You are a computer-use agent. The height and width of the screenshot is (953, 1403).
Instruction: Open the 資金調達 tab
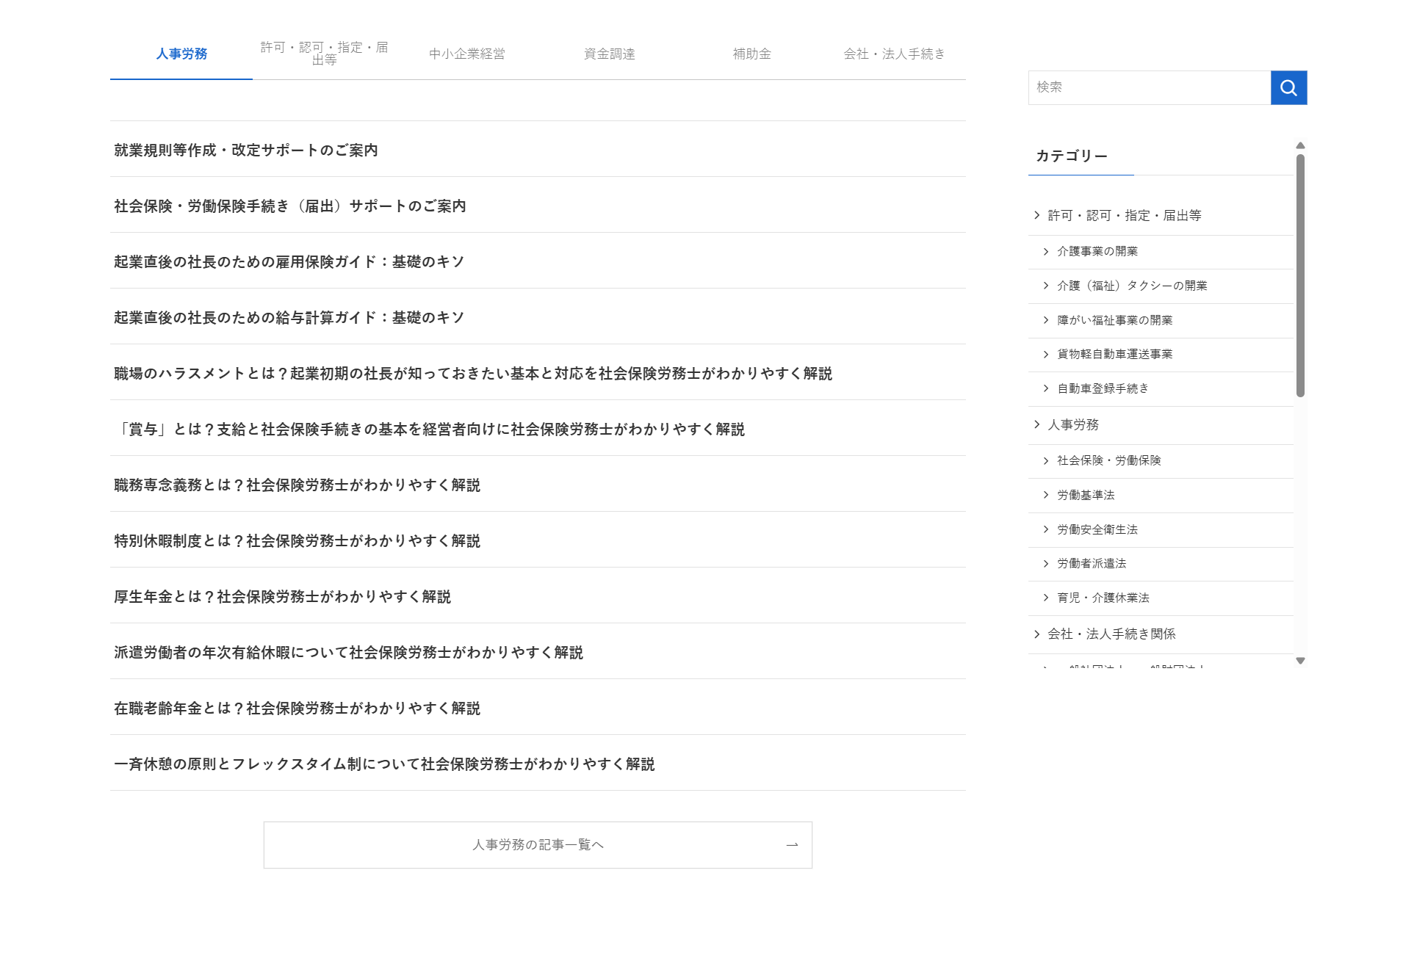click(x=609, y=54)
